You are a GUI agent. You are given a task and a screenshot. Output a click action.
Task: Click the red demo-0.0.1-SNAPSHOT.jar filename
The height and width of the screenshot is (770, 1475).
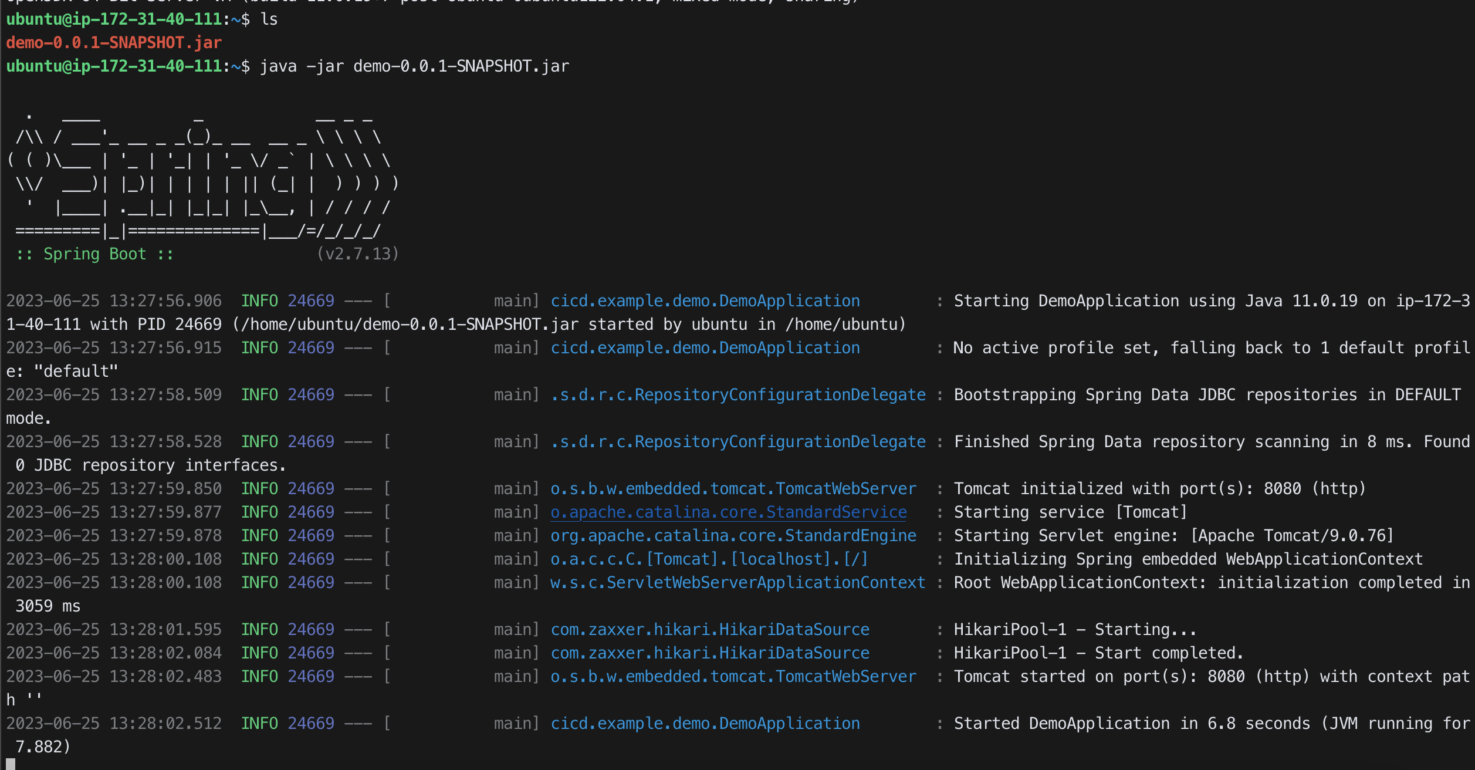click(114, 43)
